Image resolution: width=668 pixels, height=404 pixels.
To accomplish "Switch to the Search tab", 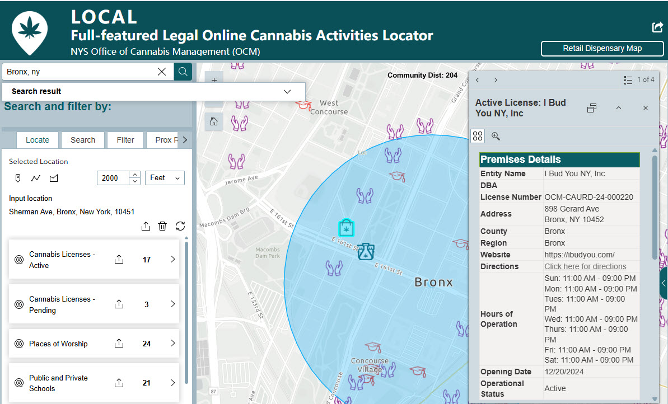I will click(83, 140).
